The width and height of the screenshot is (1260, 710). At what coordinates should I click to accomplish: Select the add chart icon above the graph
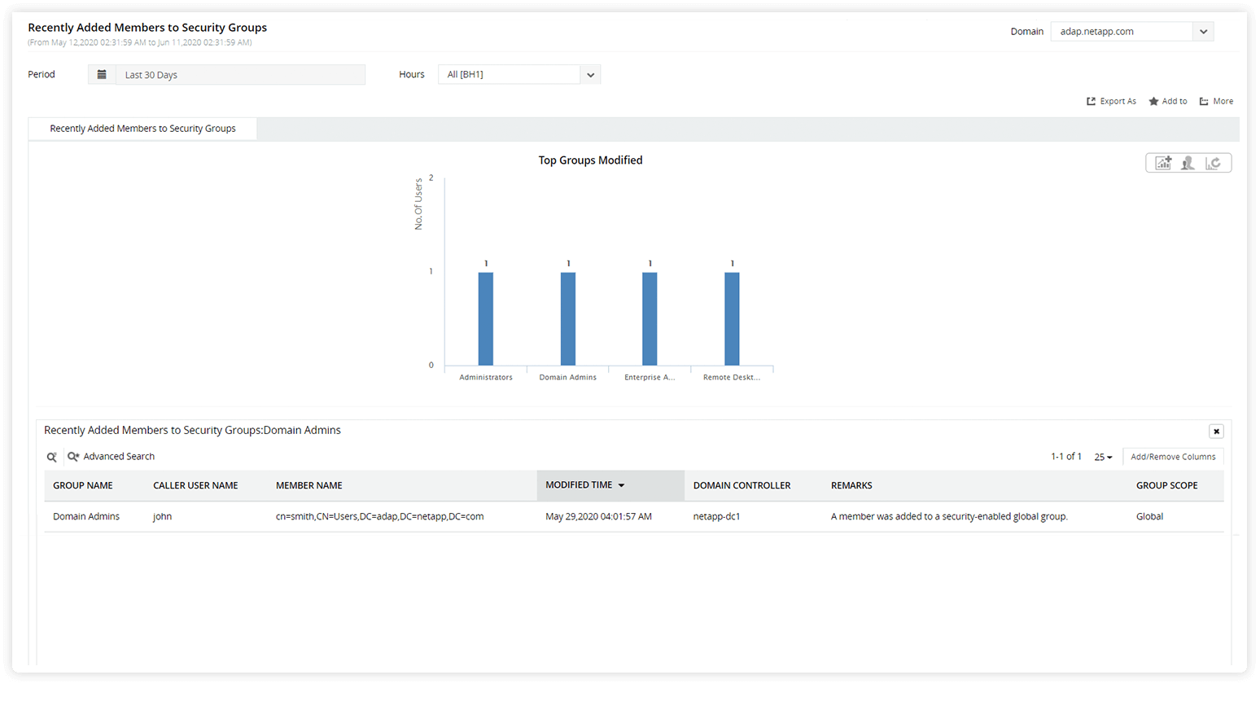1162,162
